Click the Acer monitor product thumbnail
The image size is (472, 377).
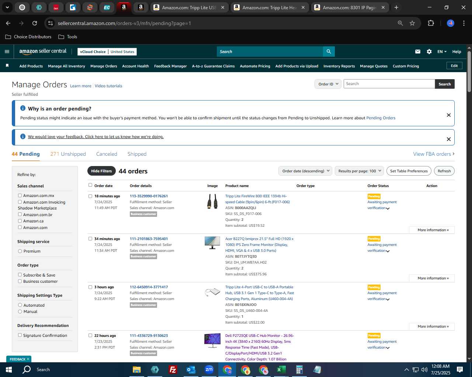point(212,243)
